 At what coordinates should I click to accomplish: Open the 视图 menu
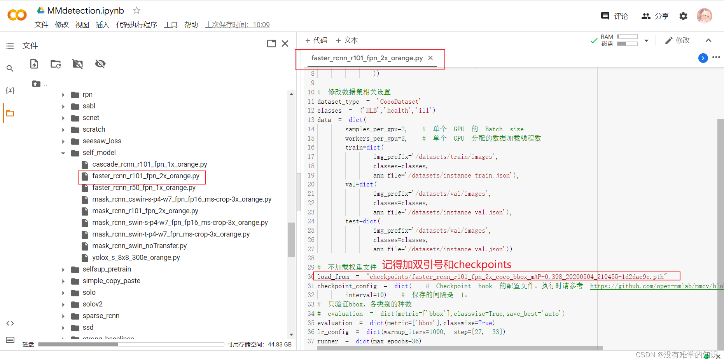[x=82, y=25]
